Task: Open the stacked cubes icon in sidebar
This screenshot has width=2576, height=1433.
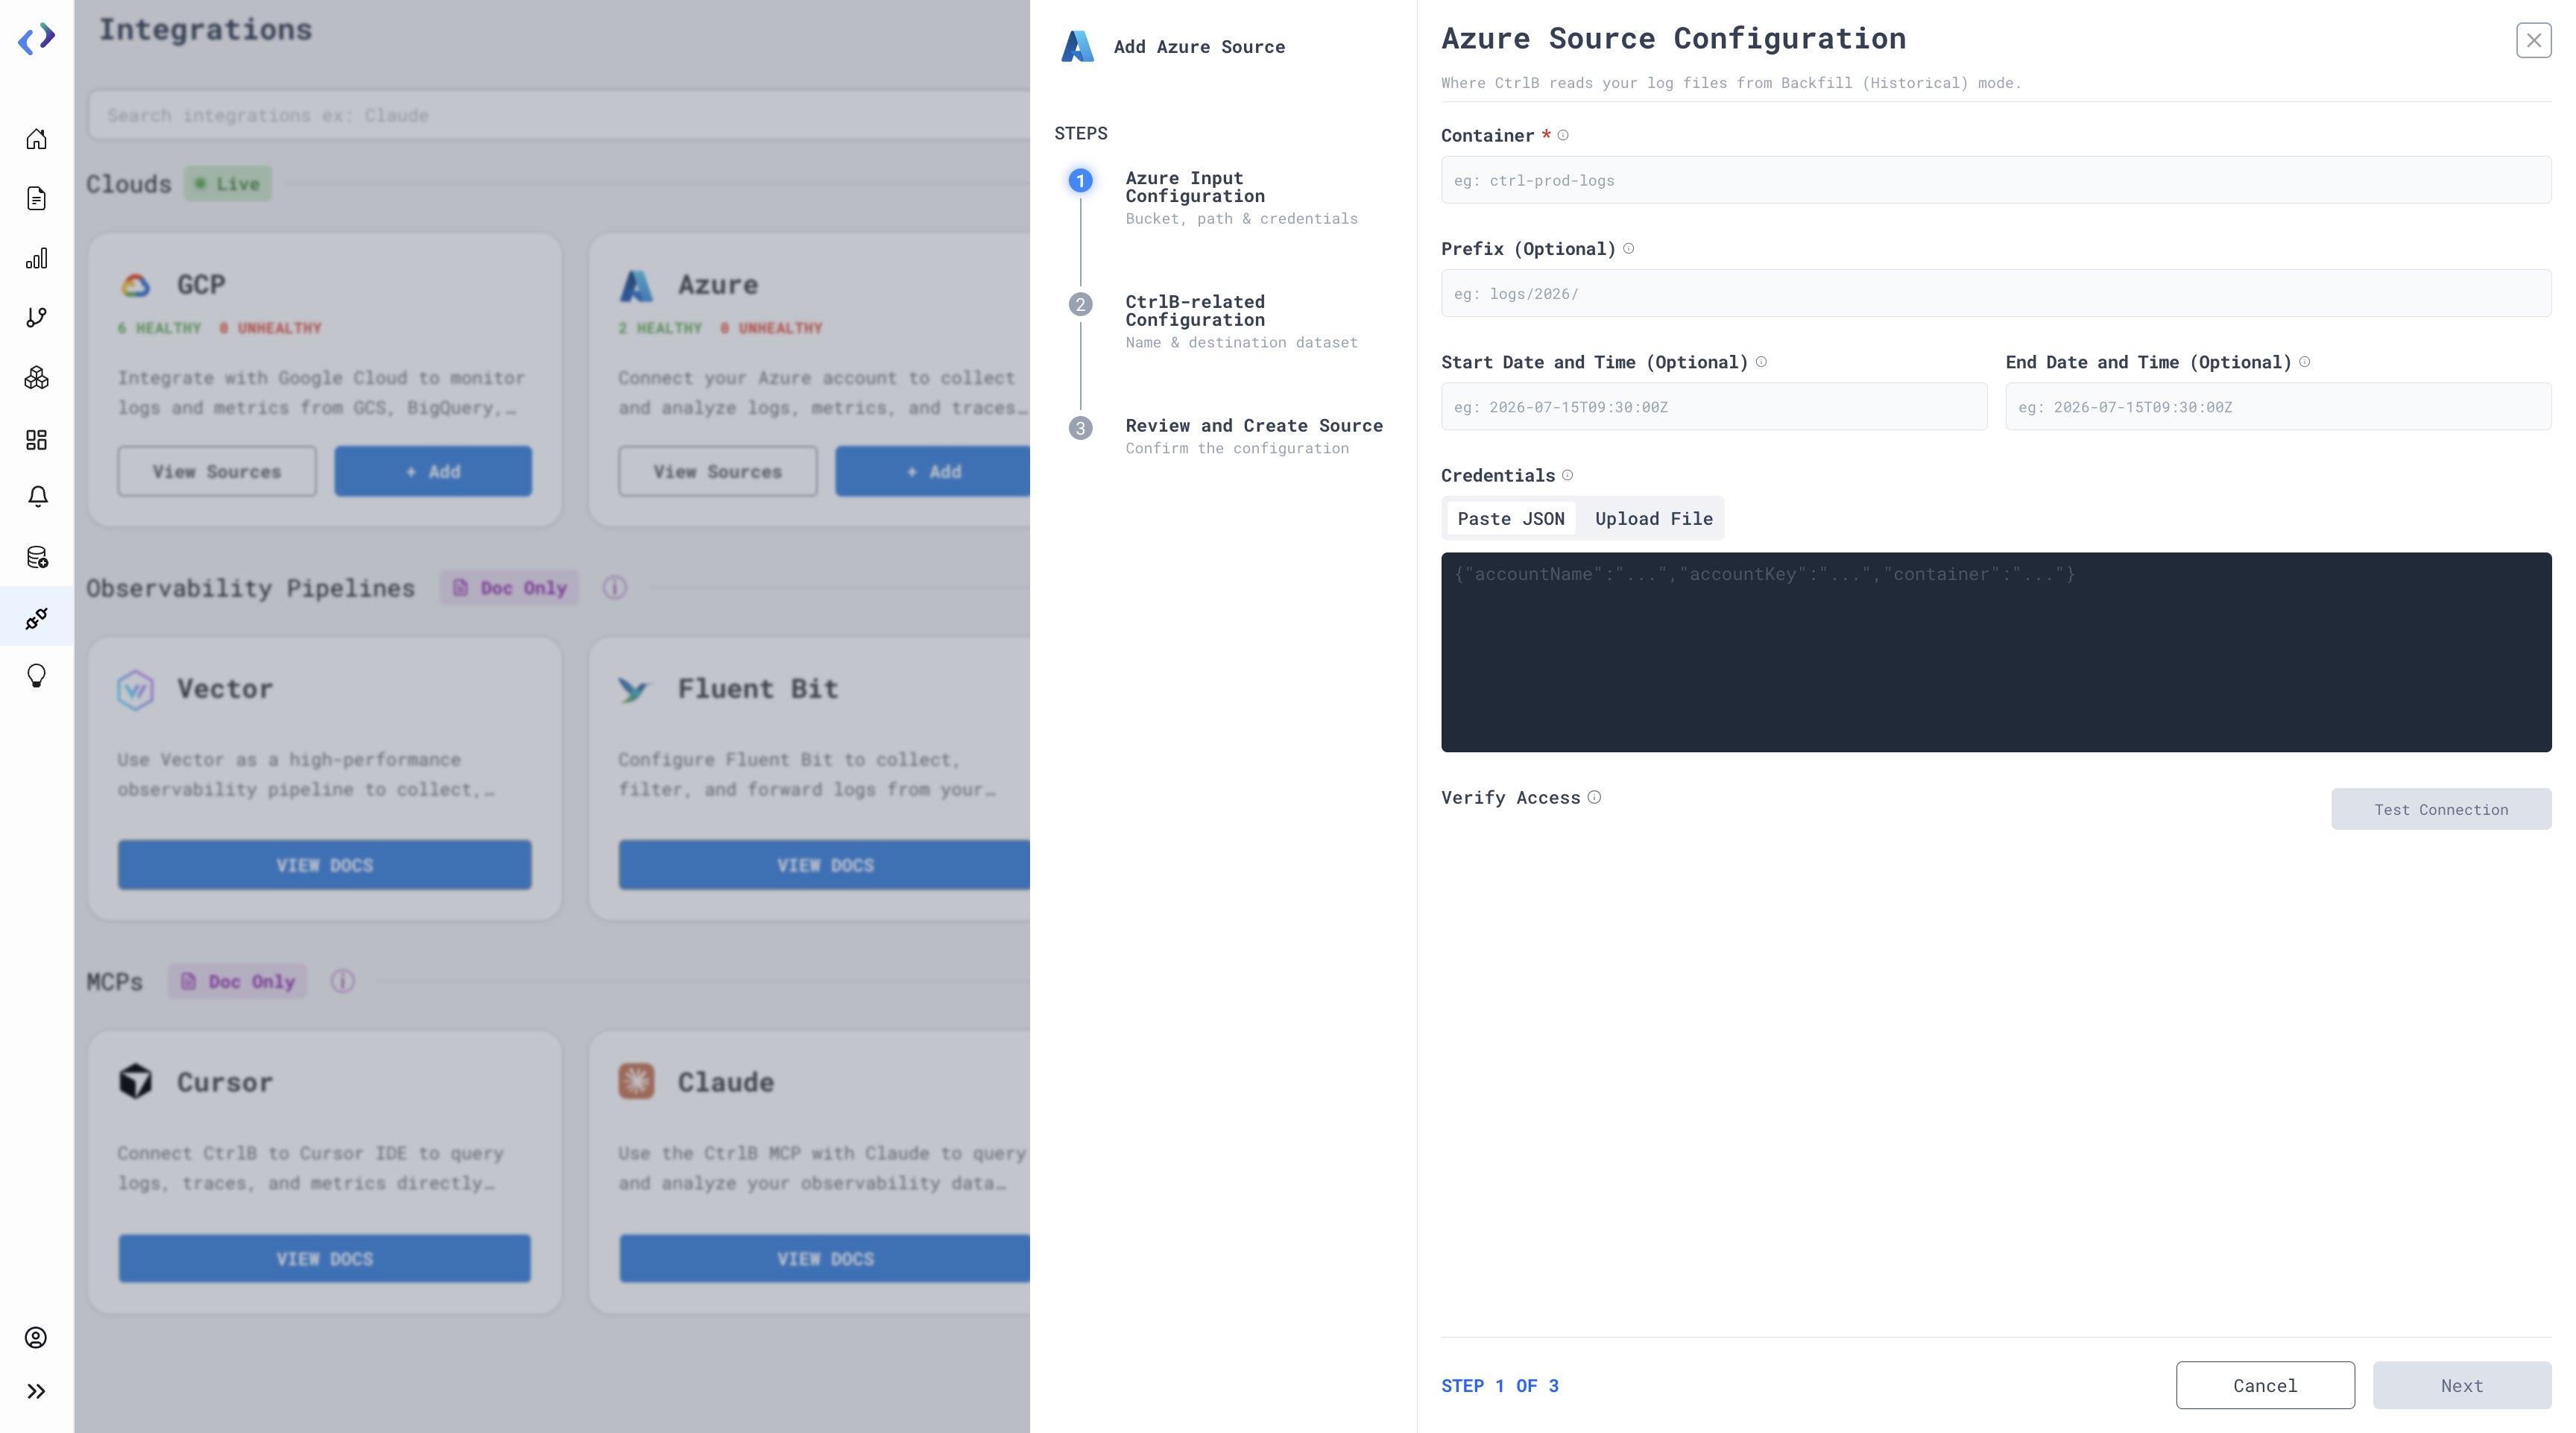Action: (x=36, y=378)
